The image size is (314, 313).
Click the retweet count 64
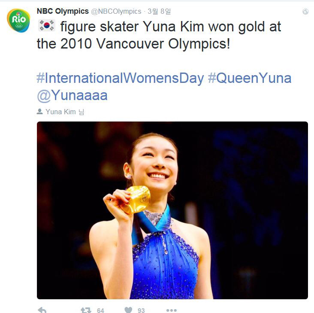click(x=100, y=310)
